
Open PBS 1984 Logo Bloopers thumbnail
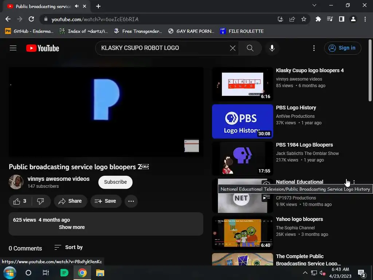point(242,159)
